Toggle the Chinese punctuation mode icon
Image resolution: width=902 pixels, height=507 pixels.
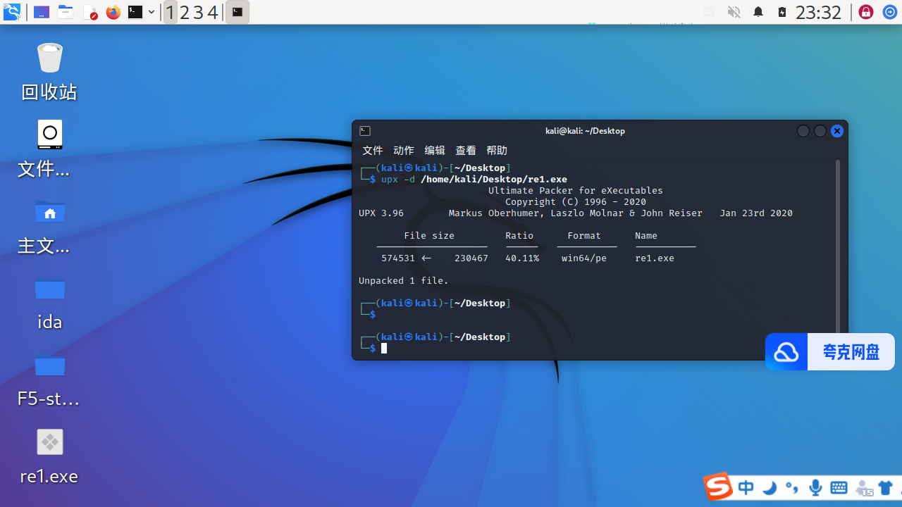(x=792, y=487)
